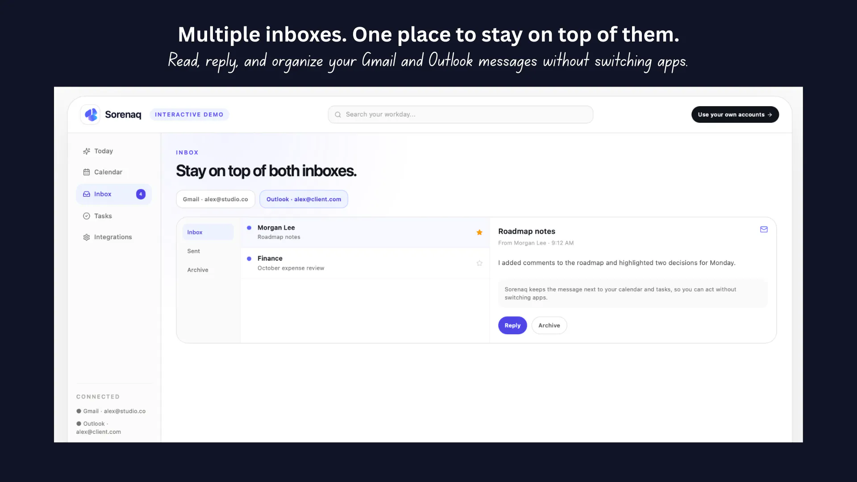Click the Sorenaq tip note box

click(x=633, y=293)
